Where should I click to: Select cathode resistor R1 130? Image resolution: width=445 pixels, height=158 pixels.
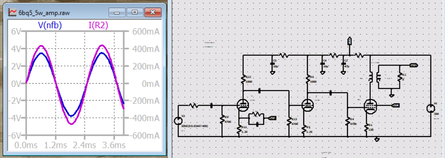(x=367, y=128)
